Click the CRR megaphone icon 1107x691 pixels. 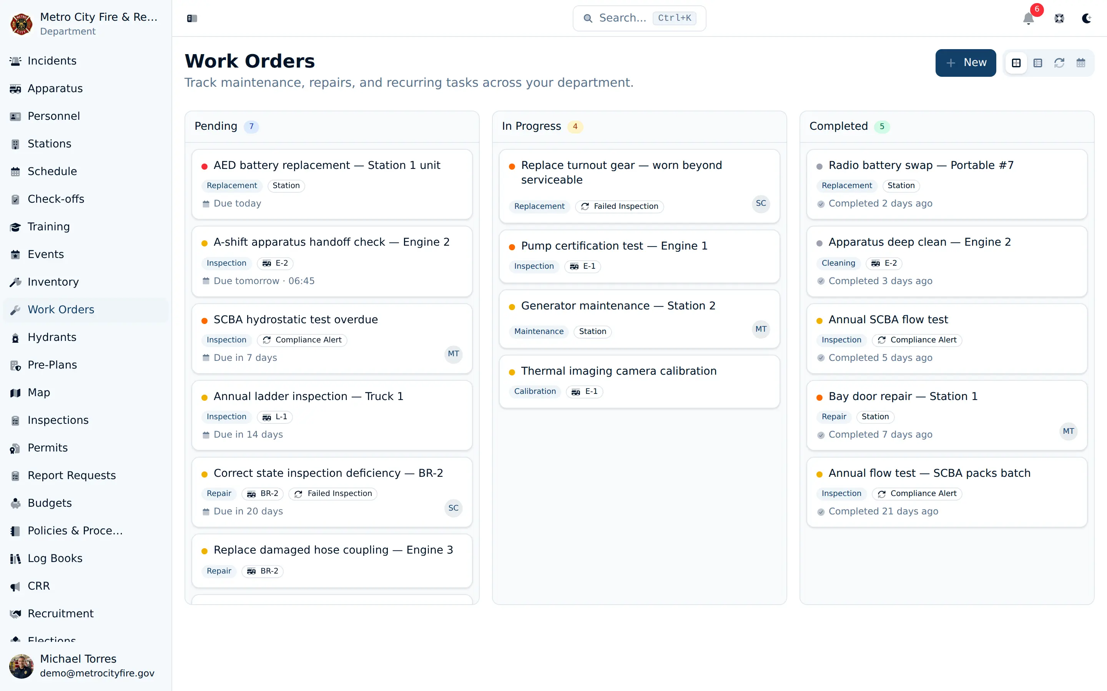tap(15, 586)
